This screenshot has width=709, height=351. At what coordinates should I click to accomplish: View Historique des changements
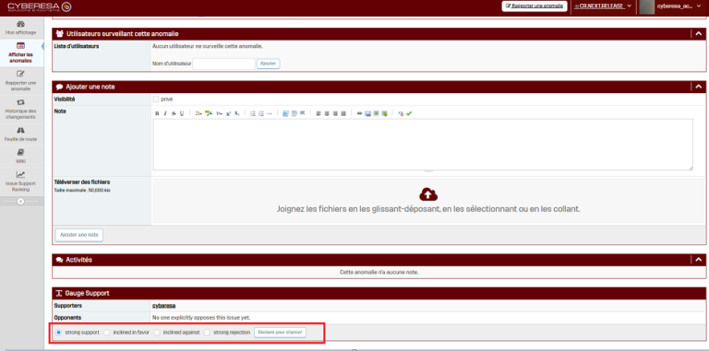click(x=21, y=110)
